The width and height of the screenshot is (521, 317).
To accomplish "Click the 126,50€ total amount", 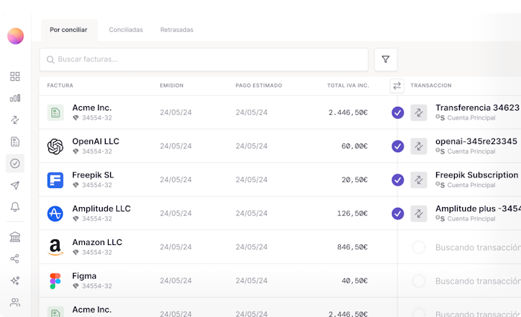I will pyautogui.click(x=352, y=214).
